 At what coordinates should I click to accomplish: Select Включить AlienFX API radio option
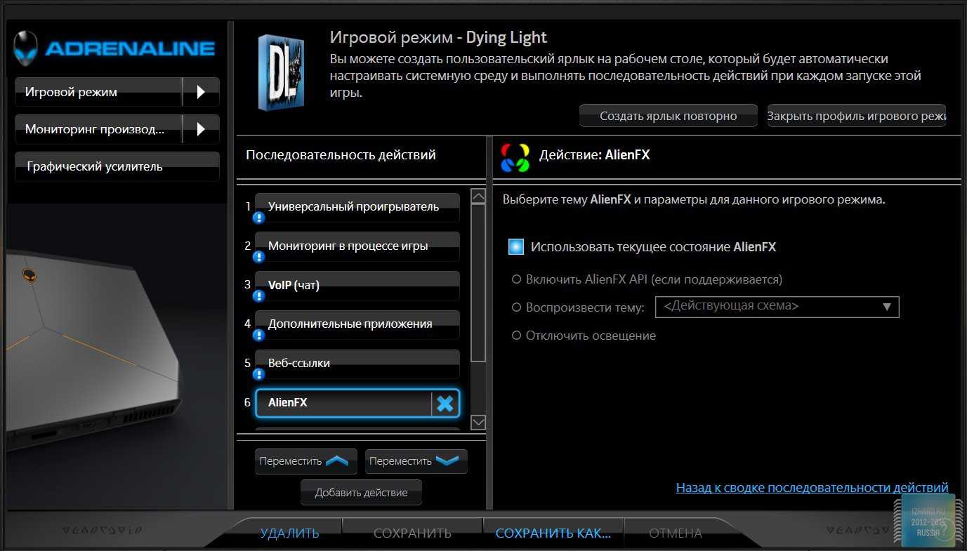coord(517,279)
